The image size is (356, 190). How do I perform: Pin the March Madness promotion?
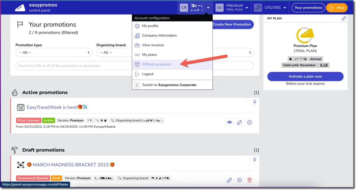coord(255,160)
